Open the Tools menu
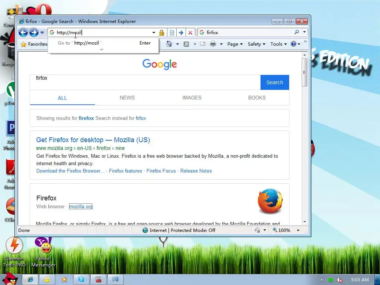 pyautogui.click(x=278, y=44)
